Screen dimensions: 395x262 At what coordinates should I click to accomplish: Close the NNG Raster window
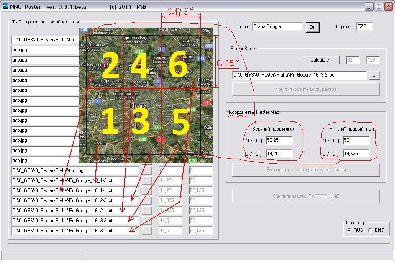(x=388, y=7)
